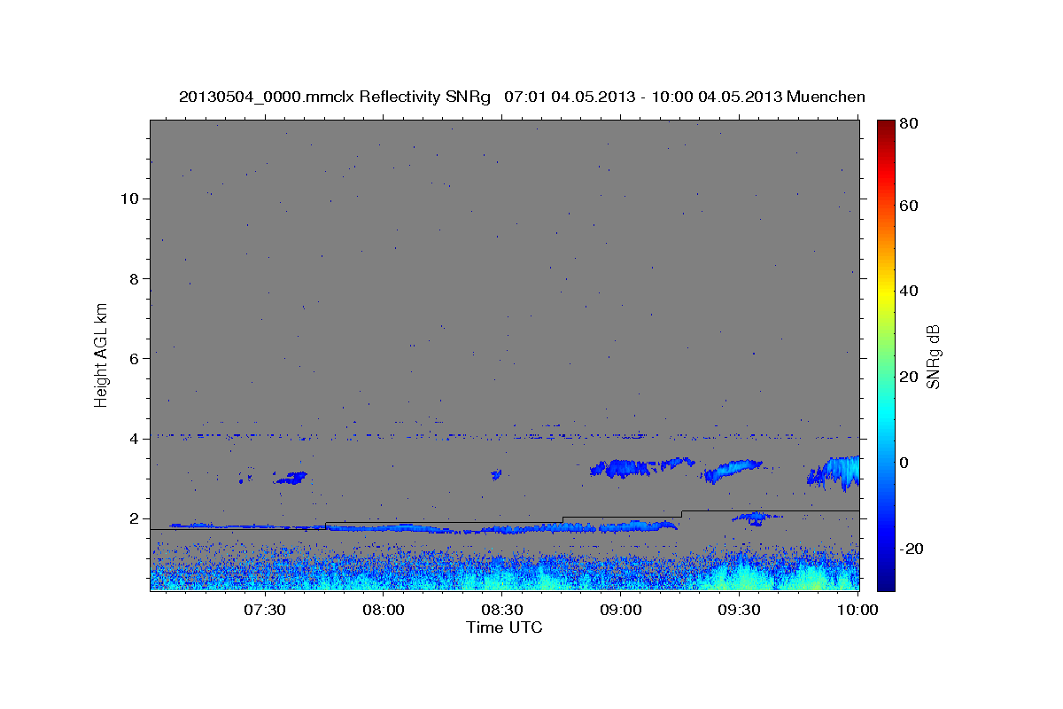1063x709 pixels.
Task: Click the 'SNRg dB' colorbar label
Action: (933, 357)
